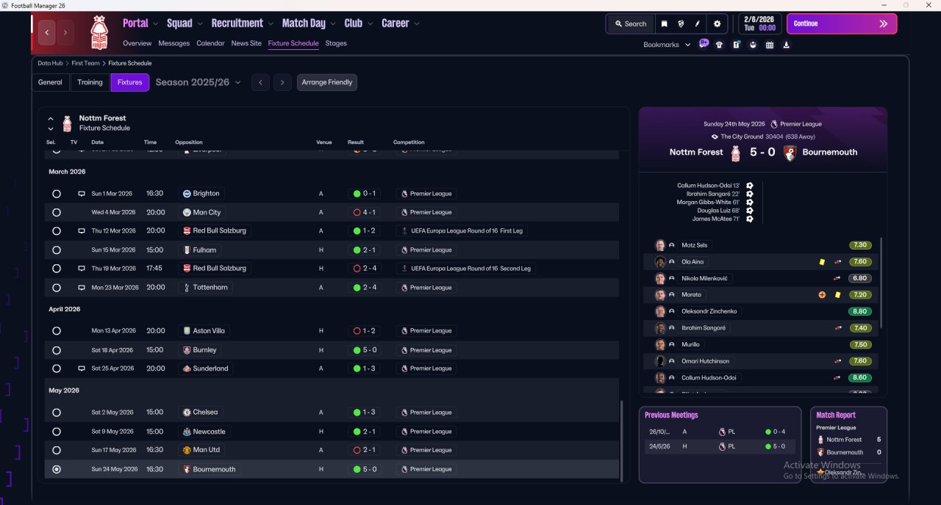
Task: Select radio button for Fulham fixture
Action: (x=57, y=250)
